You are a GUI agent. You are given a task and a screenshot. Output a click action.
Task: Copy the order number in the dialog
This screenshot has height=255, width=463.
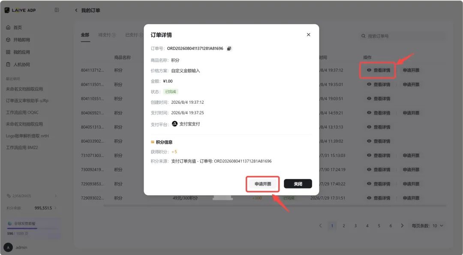click(229, 48)
